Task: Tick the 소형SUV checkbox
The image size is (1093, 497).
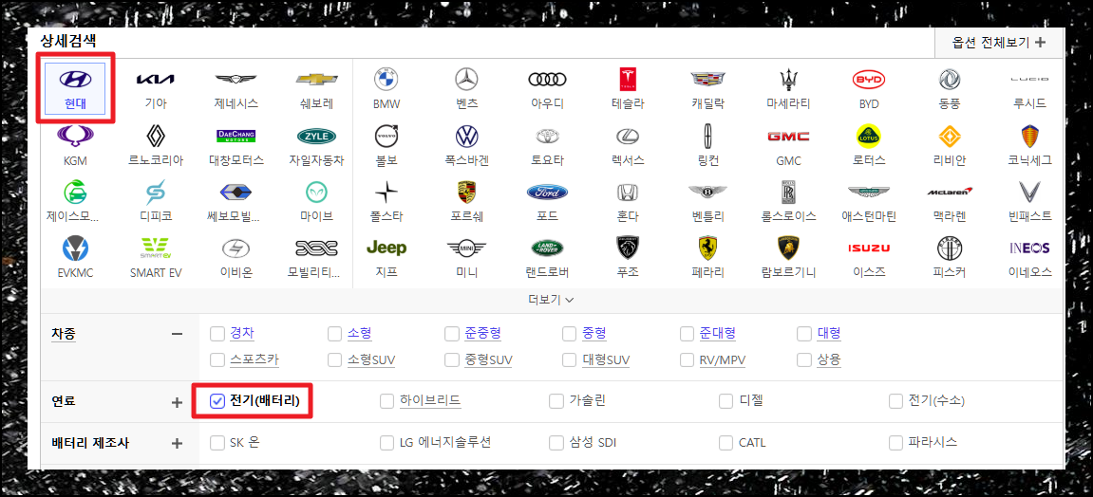Action: pos(334,359)
